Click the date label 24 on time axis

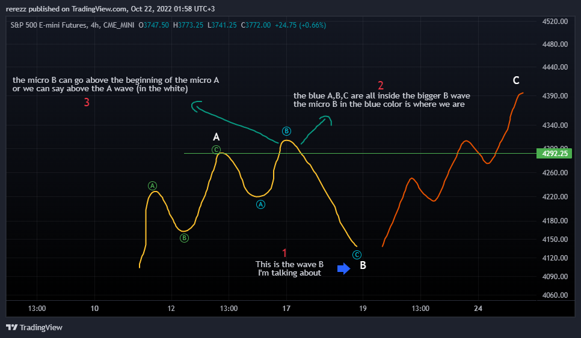click(478, 309)
